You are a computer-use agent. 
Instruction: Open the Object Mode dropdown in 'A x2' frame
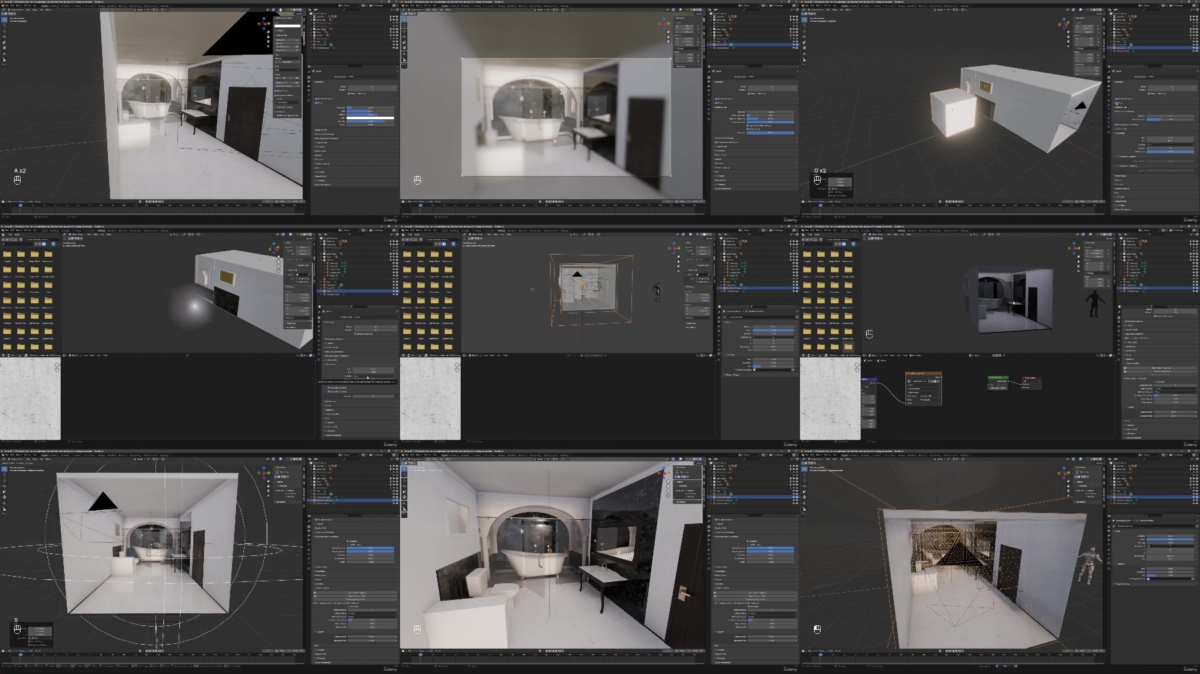click(16, 10)
